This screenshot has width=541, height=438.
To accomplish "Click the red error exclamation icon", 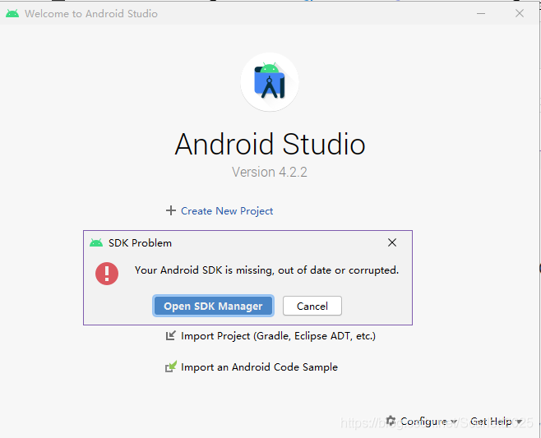I will (x=107, y=274).
